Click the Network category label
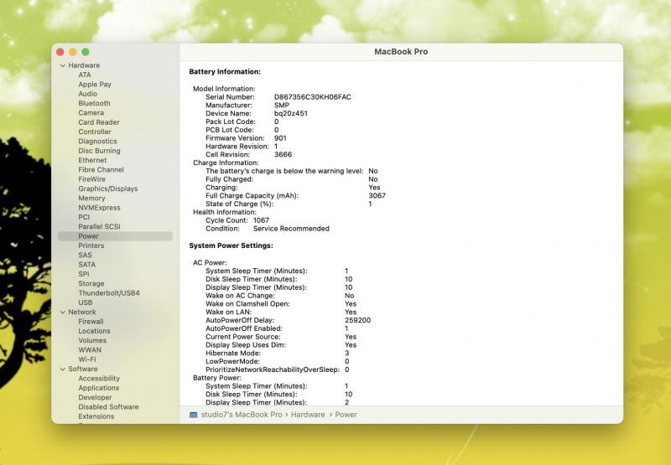 (x=82, y=312)
